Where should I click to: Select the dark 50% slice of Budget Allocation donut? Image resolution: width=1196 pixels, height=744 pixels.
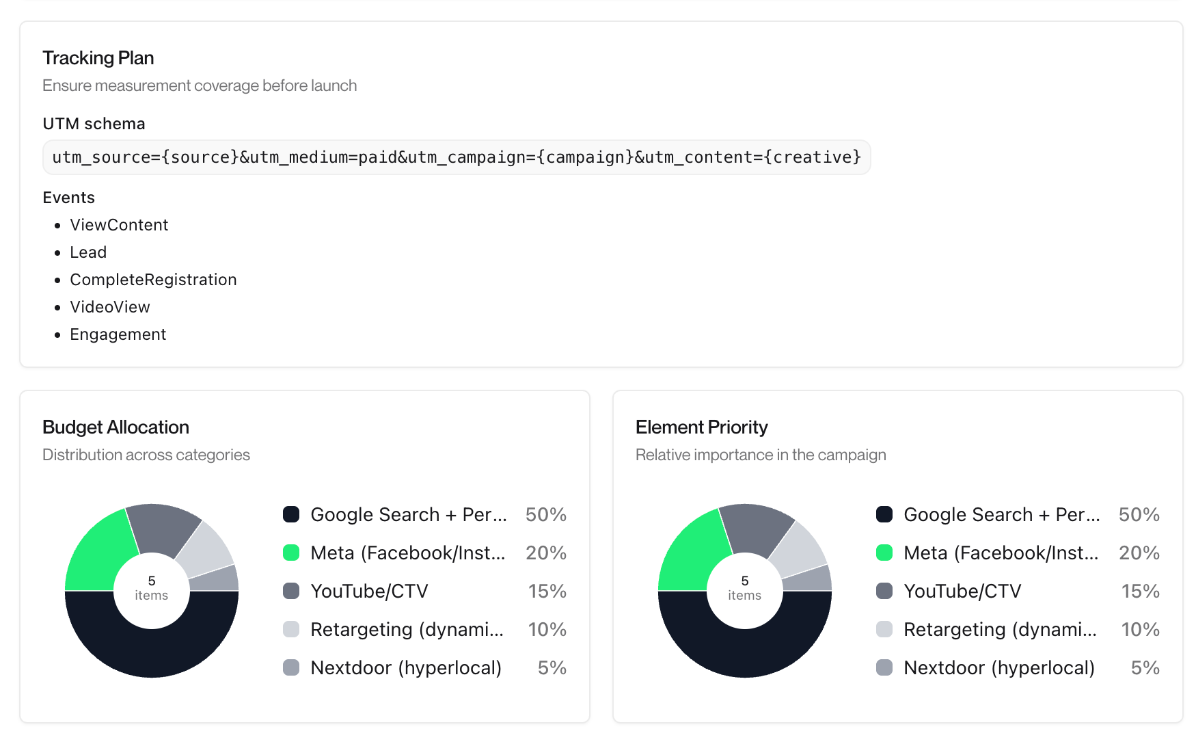152,650
